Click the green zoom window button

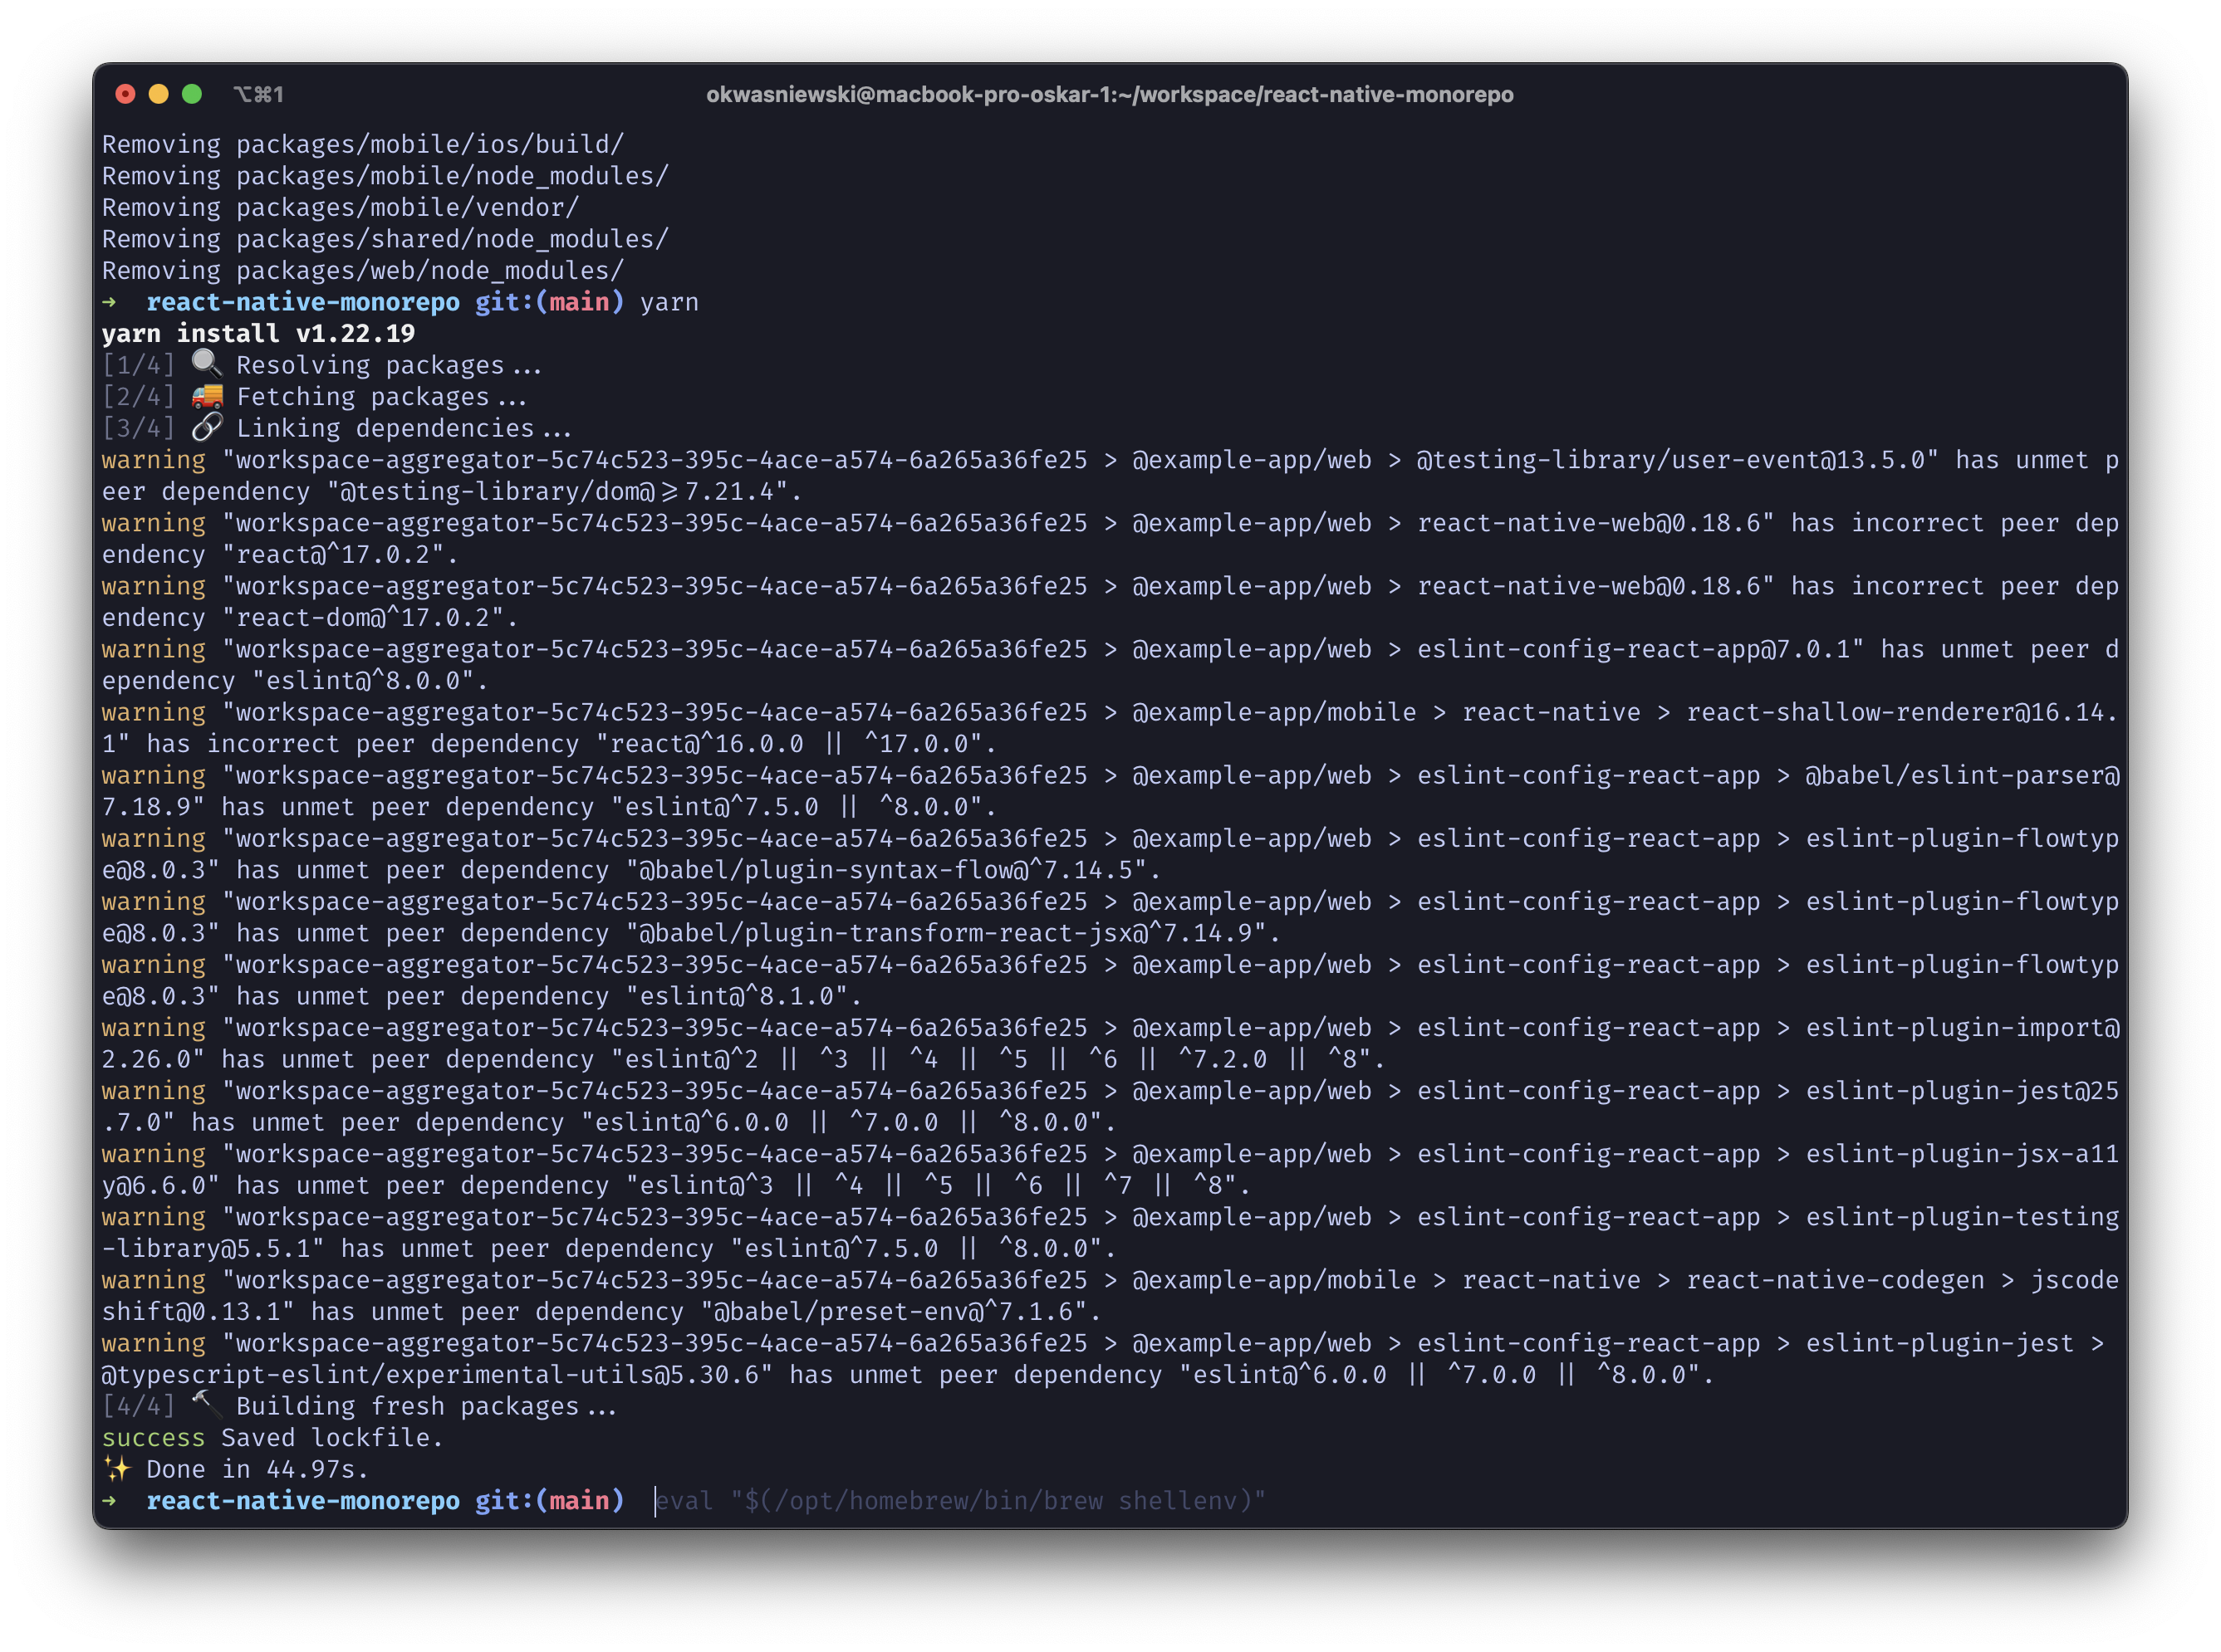(x=191, y=93)
